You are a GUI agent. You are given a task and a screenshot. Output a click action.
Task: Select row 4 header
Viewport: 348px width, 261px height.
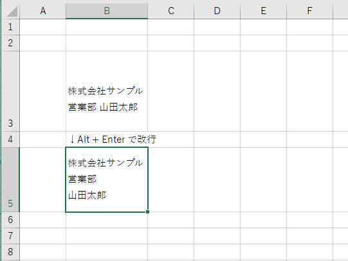[x=10, y=139]
